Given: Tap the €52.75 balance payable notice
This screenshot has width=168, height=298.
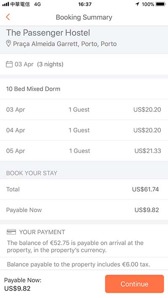Looking at the screenshot, I should (x=75, y=246).
